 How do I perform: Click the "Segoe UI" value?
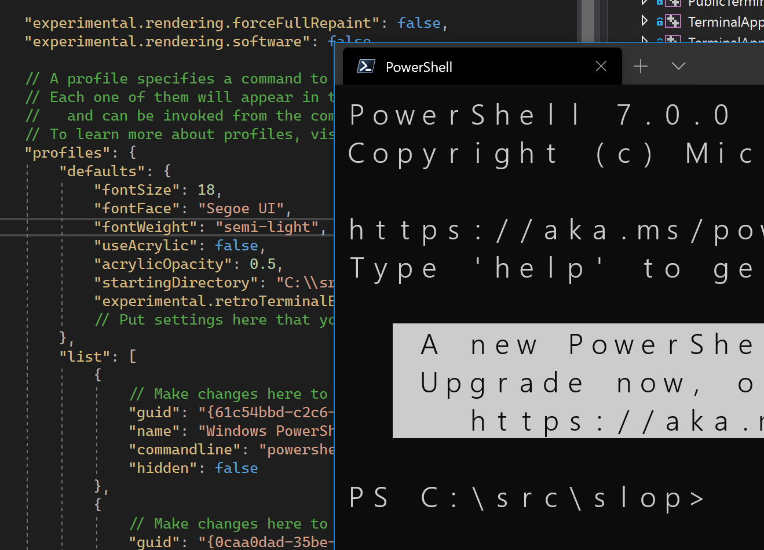[241, 209]
